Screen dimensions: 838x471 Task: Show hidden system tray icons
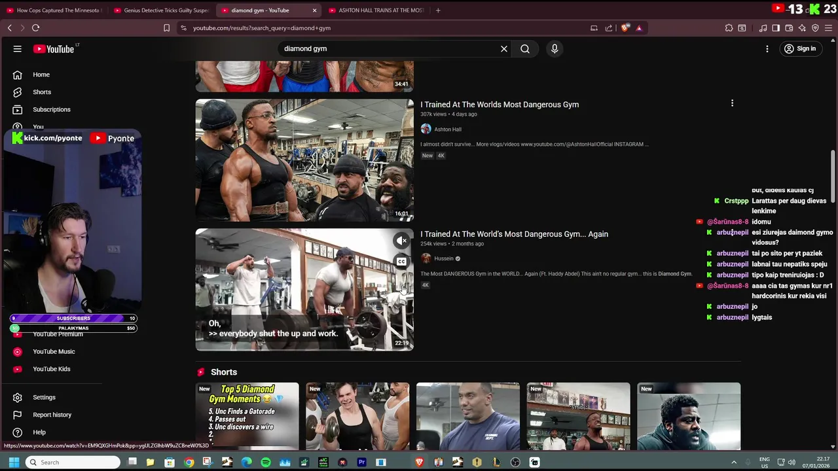coord(734,462)
